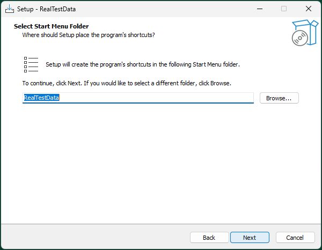Click the setup installer icon in title bar
Image resolution: width=322 pixels, height=250 pixels.
pos(10,9)
